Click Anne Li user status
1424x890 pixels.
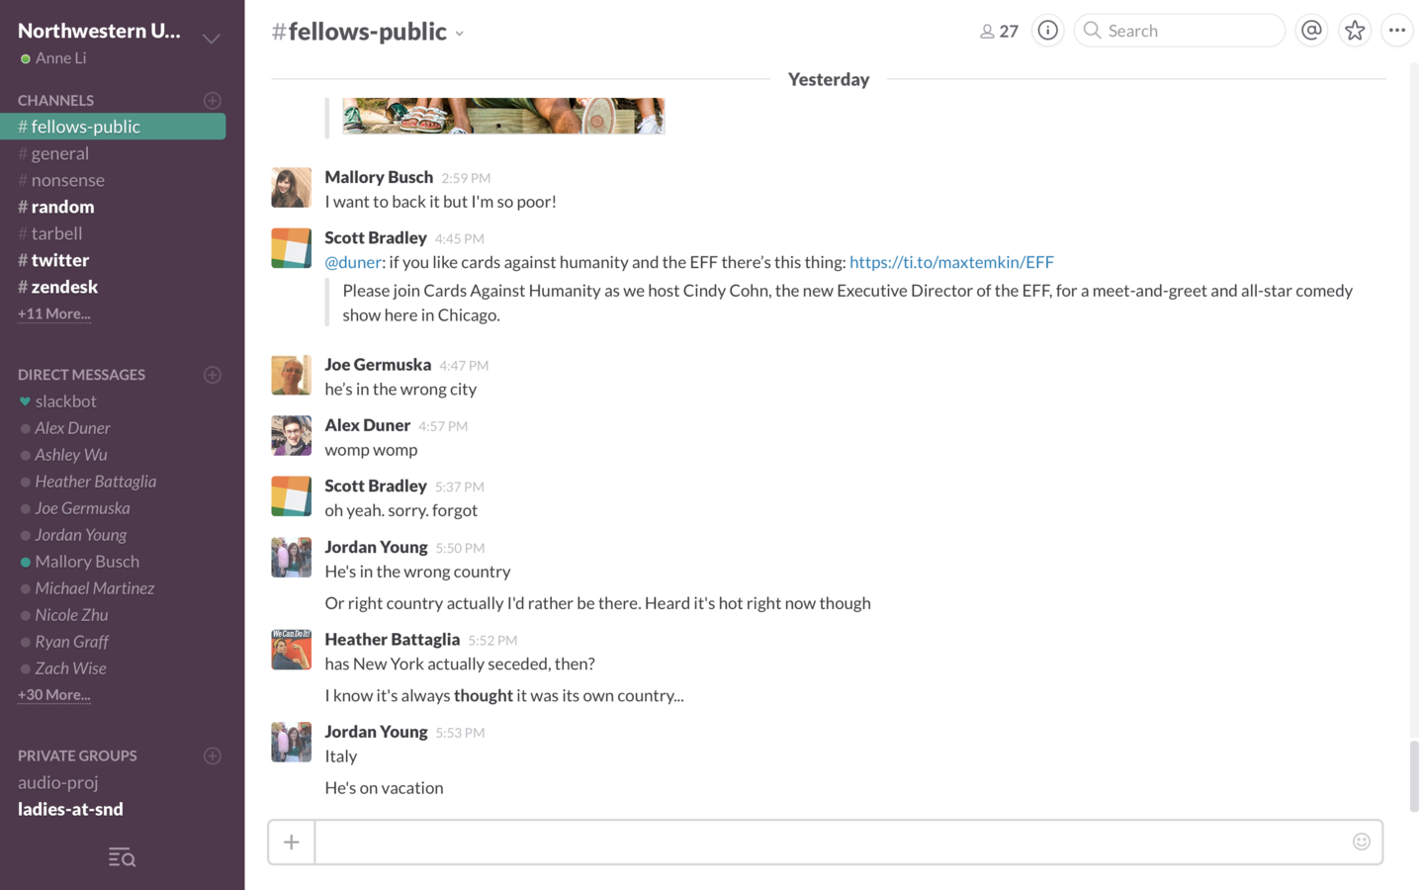[53, 58]
